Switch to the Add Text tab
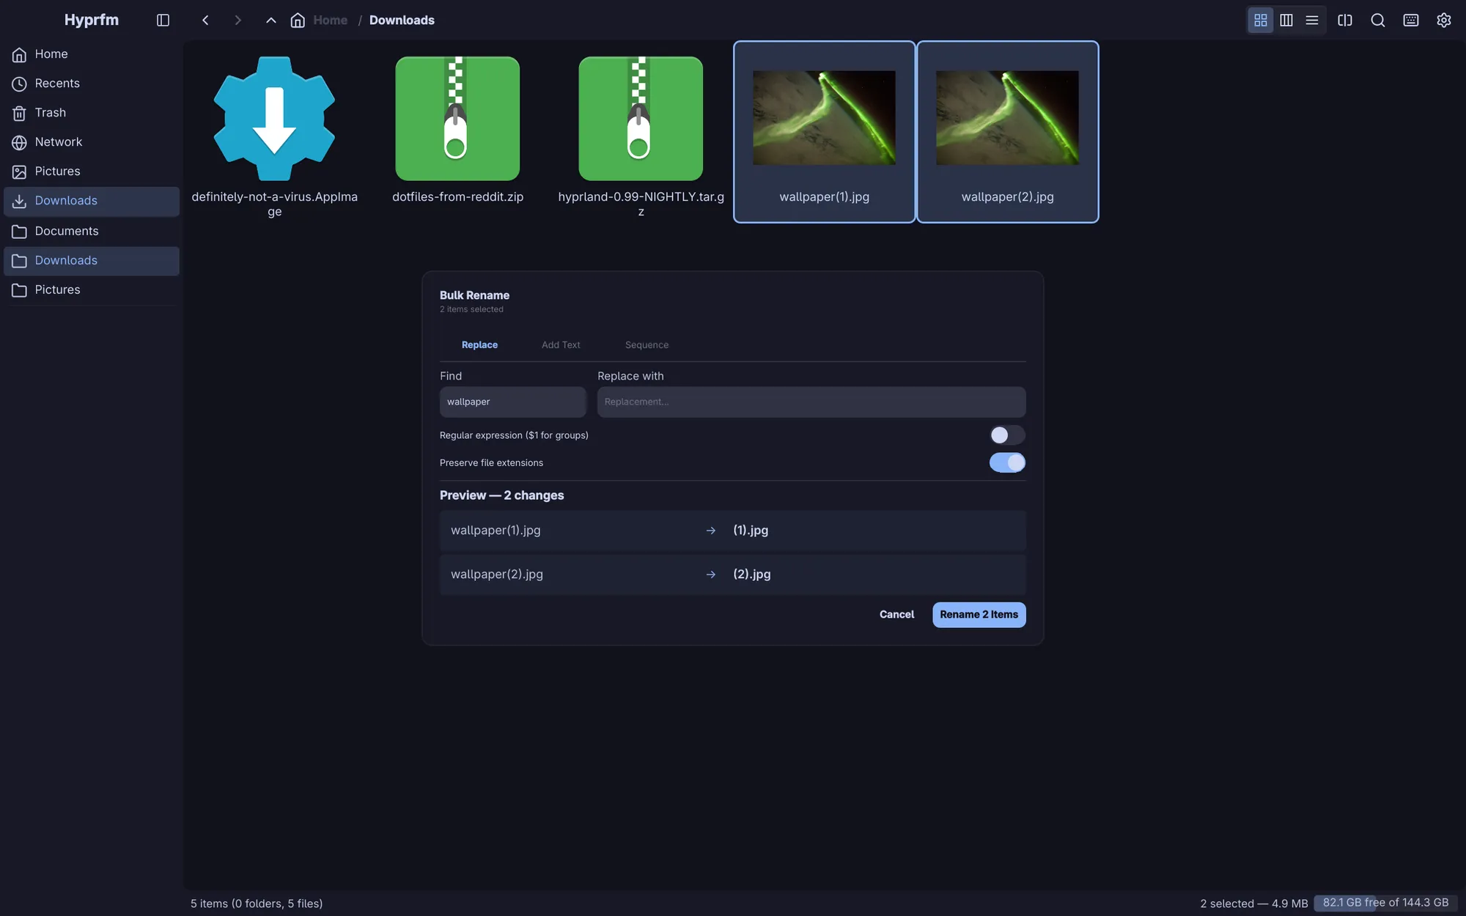1466x916 pixels. [x=561, y=345]
